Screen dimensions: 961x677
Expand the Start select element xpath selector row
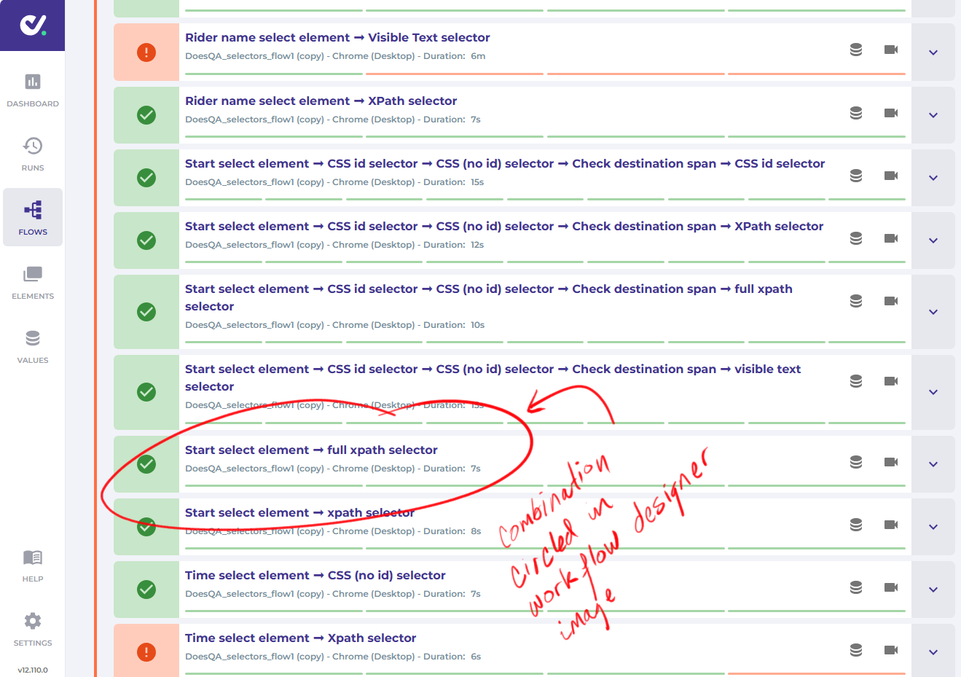point(933,527)
